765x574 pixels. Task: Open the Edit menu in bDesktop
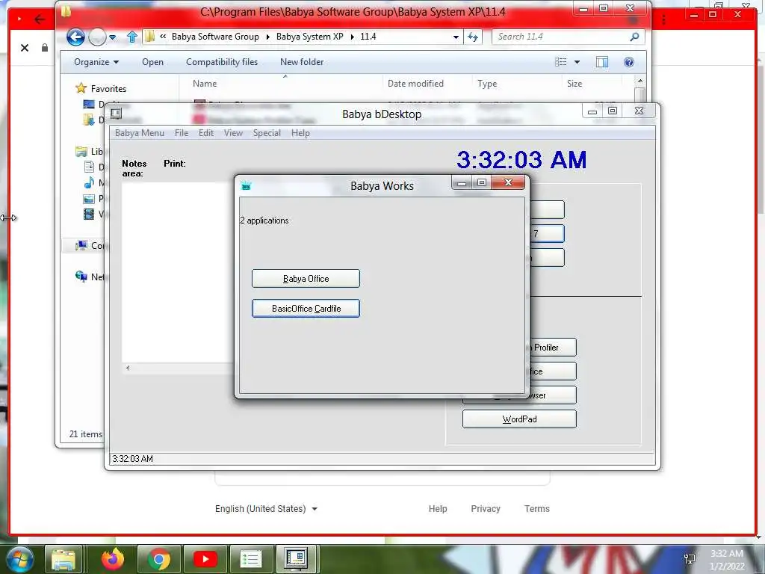click(x=206, y=133)
